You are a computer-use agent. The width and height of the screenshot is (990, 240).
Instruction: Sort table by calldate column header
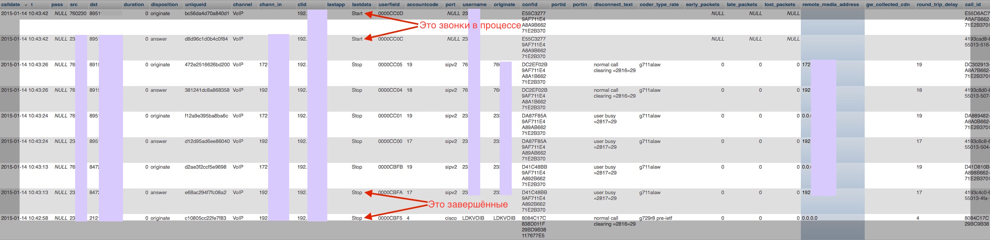coord(11,5)
